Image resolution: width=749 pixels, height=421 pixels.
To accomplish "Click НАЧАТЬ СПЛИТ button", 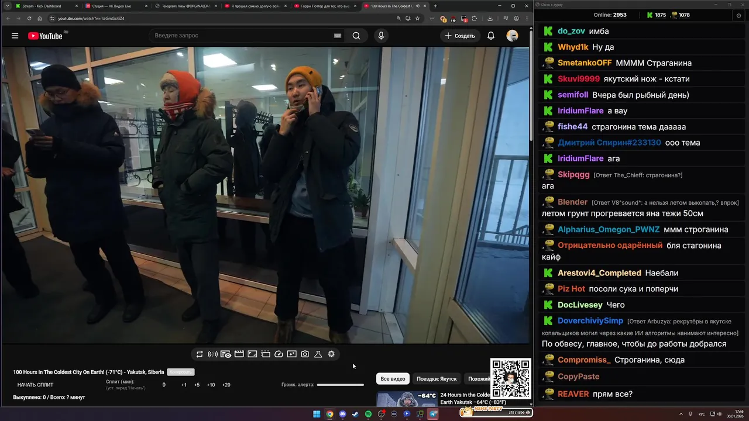I will (x=35, y=385).
